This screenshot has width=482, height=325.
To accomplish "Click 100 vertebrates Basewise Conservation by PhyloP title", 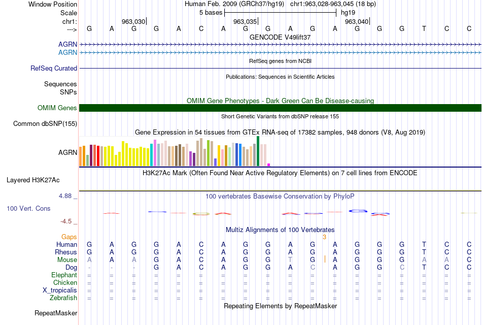I will [x=280, y=197].
